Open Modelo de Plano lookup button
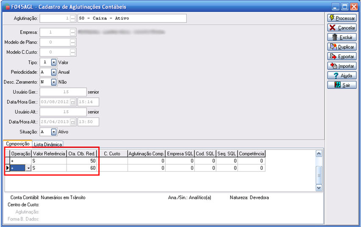The height and width of the screenshot is (227, 361). click(x=72, y=42)
